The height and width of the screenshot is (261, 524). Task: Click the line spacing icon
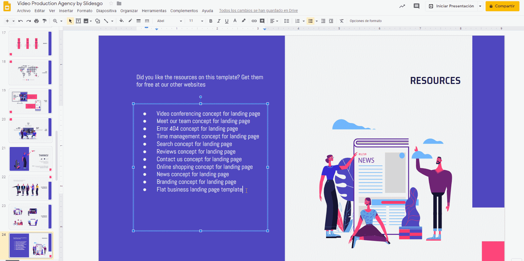pos(287,21)
